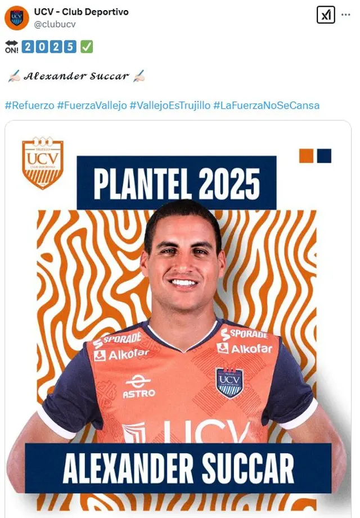This screenshot has width=360, height=518.
Task: Click the ON! arrow emoji
Action: pos(12,47)
